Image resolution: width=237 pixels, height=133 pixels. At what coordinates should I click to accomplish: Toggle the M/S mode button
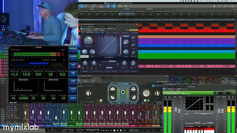point(73,66)
